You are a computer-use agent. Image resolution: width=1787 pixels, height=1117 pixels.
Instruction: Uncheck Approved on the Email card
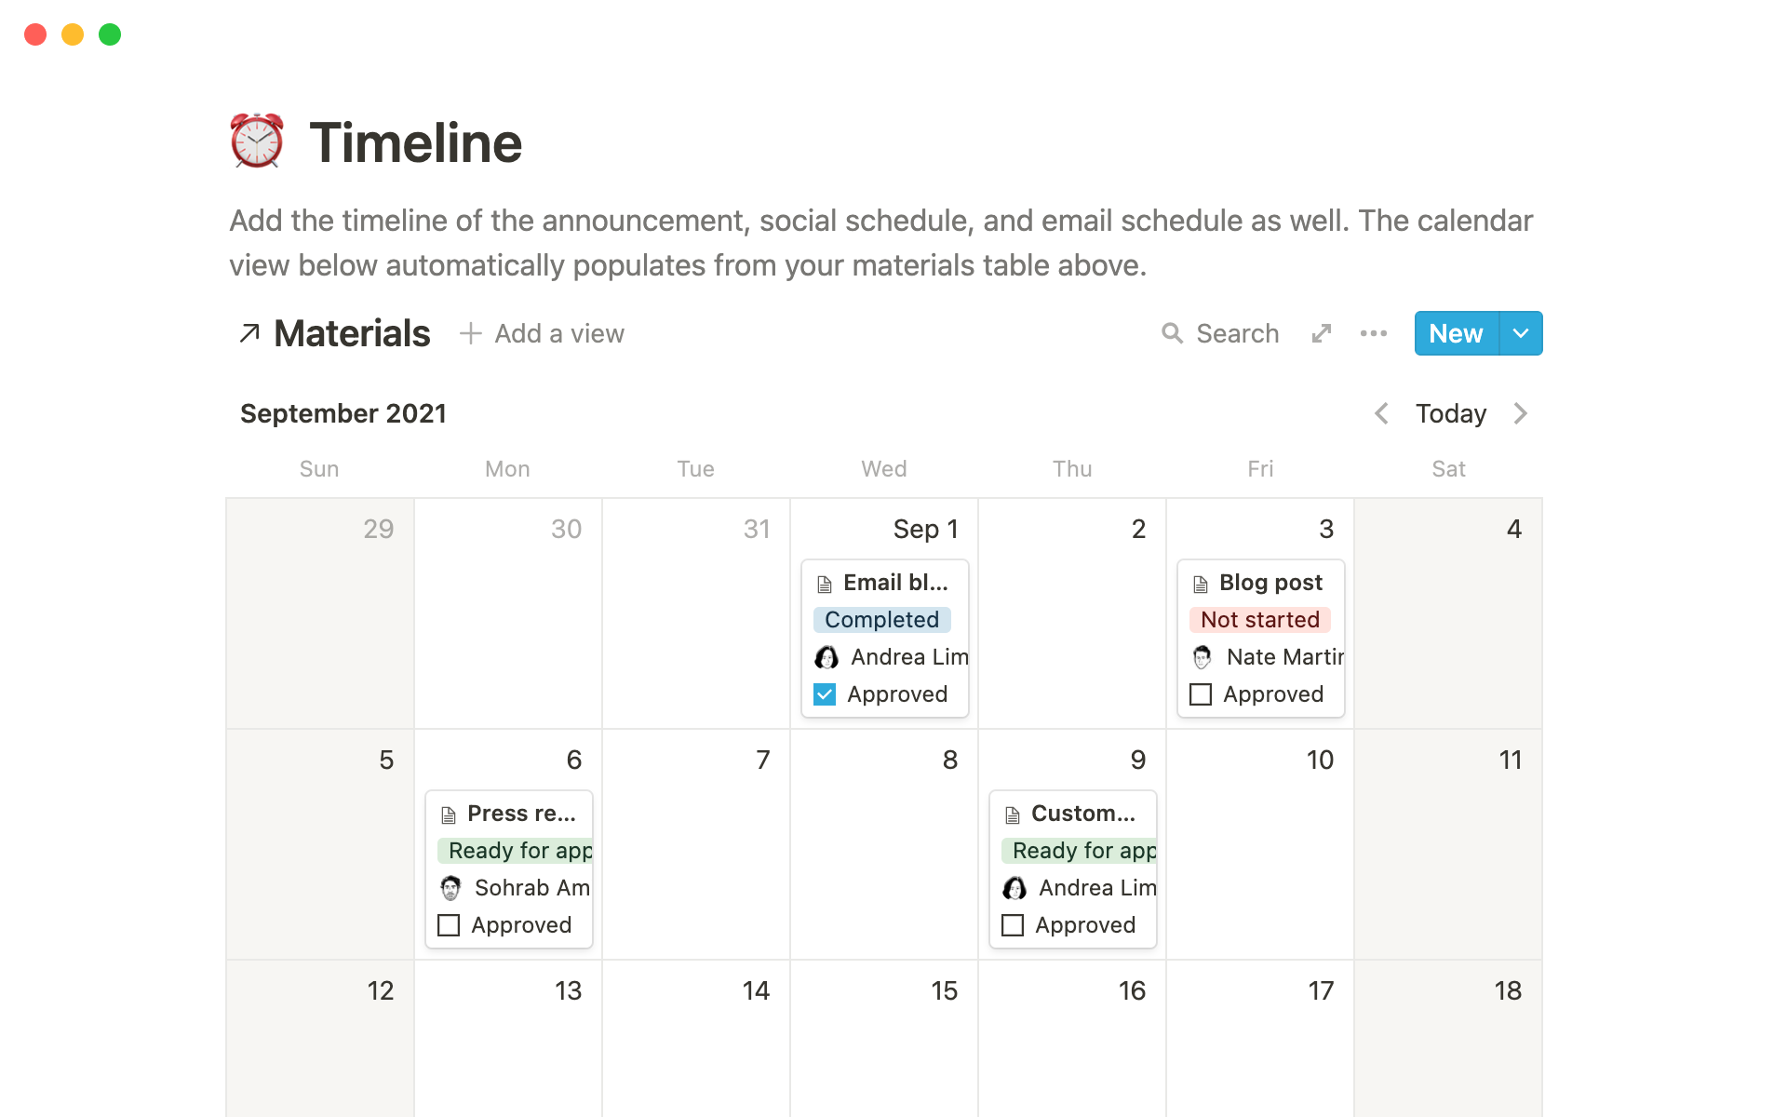(x=825, y=694)
